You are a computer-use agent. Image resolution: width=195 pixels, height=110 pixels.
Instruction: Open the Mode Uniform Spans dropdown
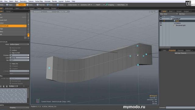pos(19,44)
